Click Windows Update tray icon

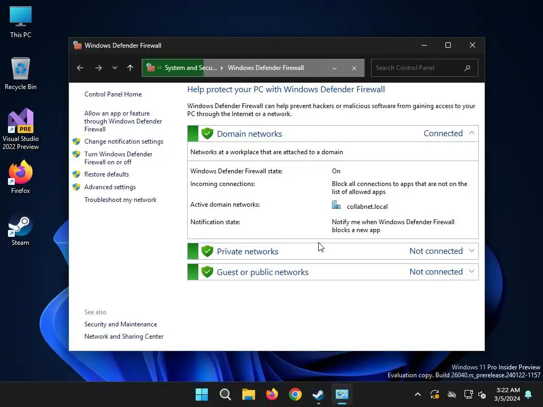(x=435, y=394)
